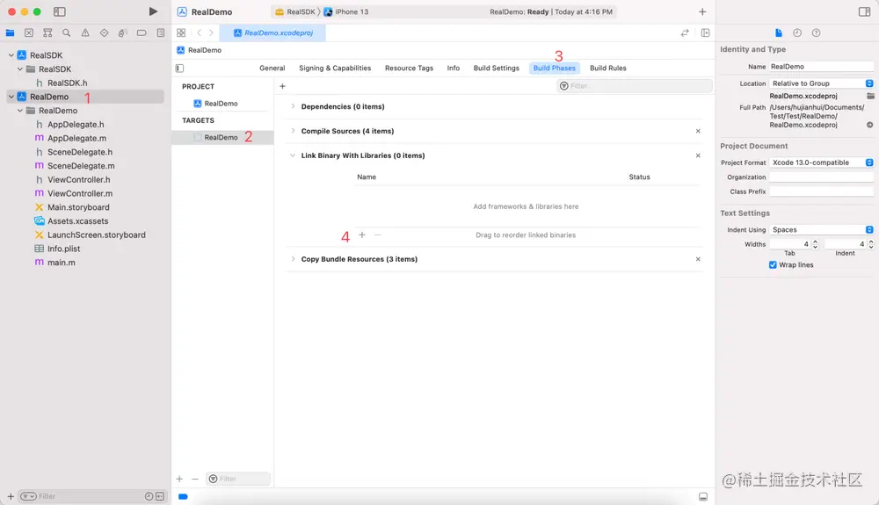Show the Quick Help inspector
This screenshot has height=505, width=879.
817,33
